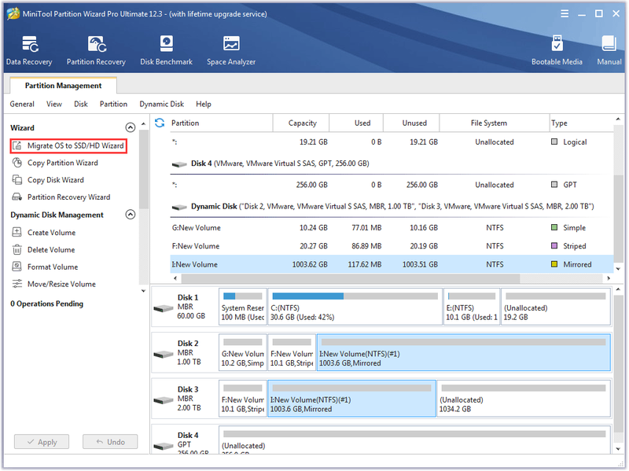Select Dynamic Disk drive icon in list
This screenshot has width=629, height=471.
pyautogui.click(x=179, y=207)
